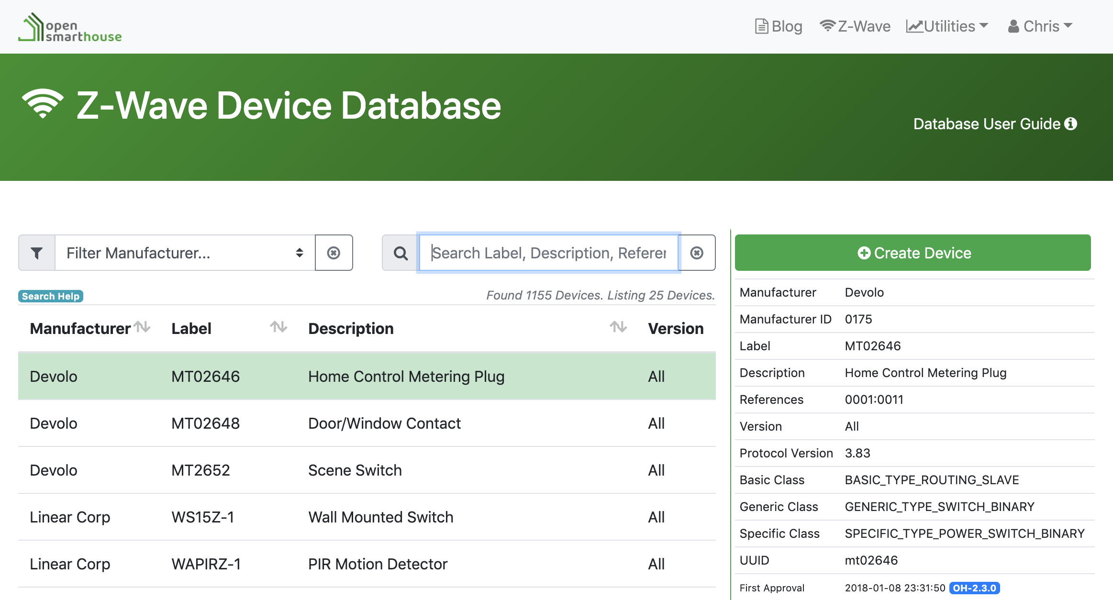This screenshot has width=1113, height=600.
Task: Click the OH-2.3.0 version badge
Action: click(x=974, y=588)
